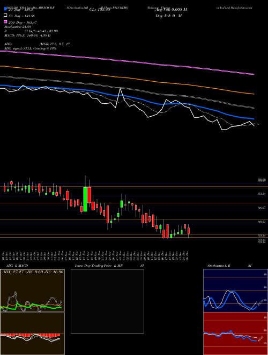Click the white 50 Day legend swatch
268x355 pixels.
click(6, 16)
